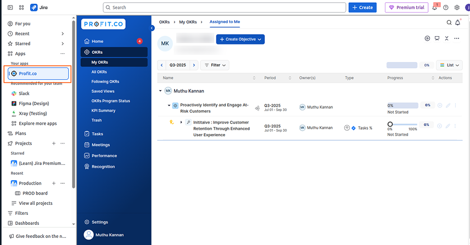Click the objective target icon beside Proactively Identify
470x245 pixels.
(175, 105)
